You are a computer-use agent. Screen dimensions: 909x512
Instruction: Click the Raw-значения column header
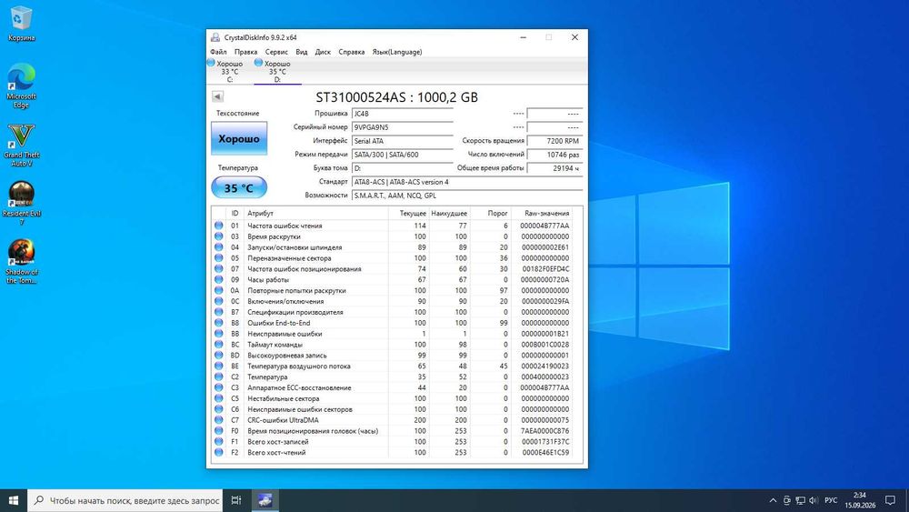(x=542, y=214)
